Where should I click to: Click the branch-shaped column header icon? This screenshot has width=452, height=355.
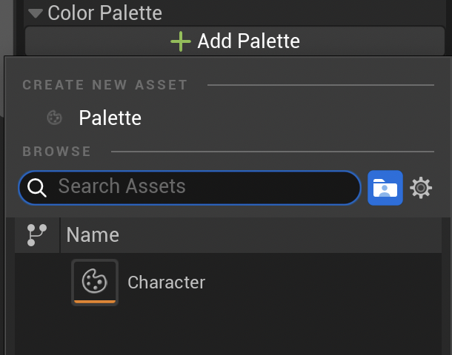(x=36, y=235)
